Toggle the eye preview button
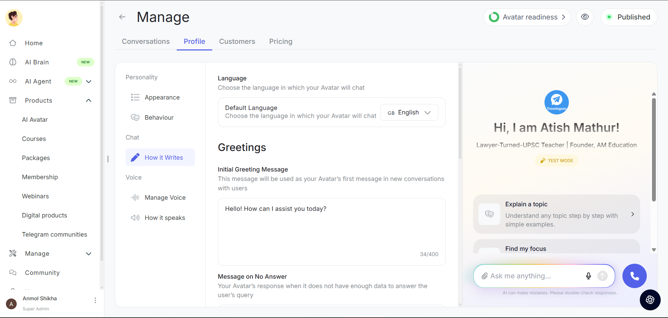Screen dimensions: 668x318 585,17
